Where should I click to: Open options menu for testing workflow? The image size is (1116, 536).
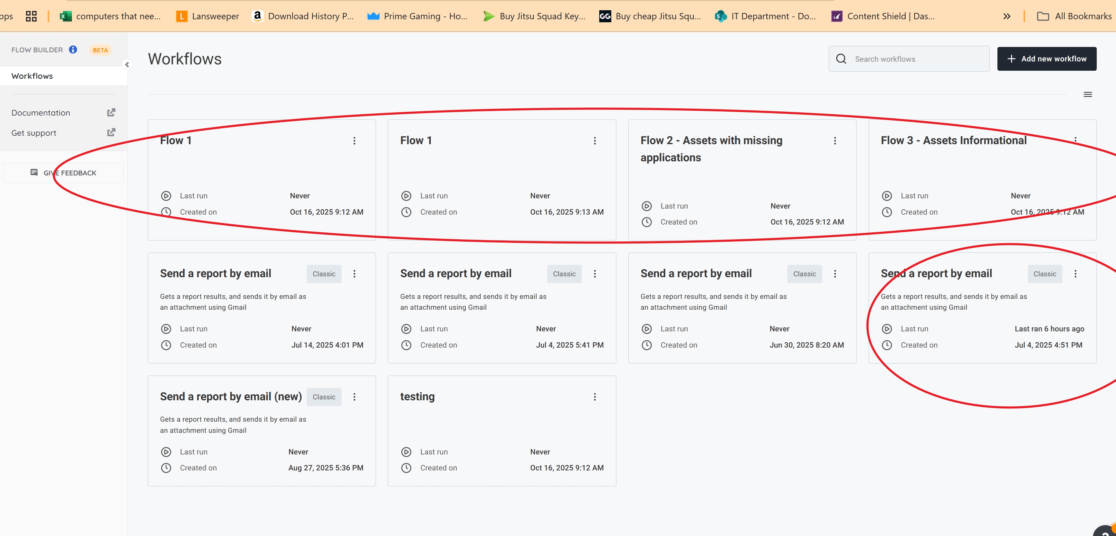[x=594, y=397]
